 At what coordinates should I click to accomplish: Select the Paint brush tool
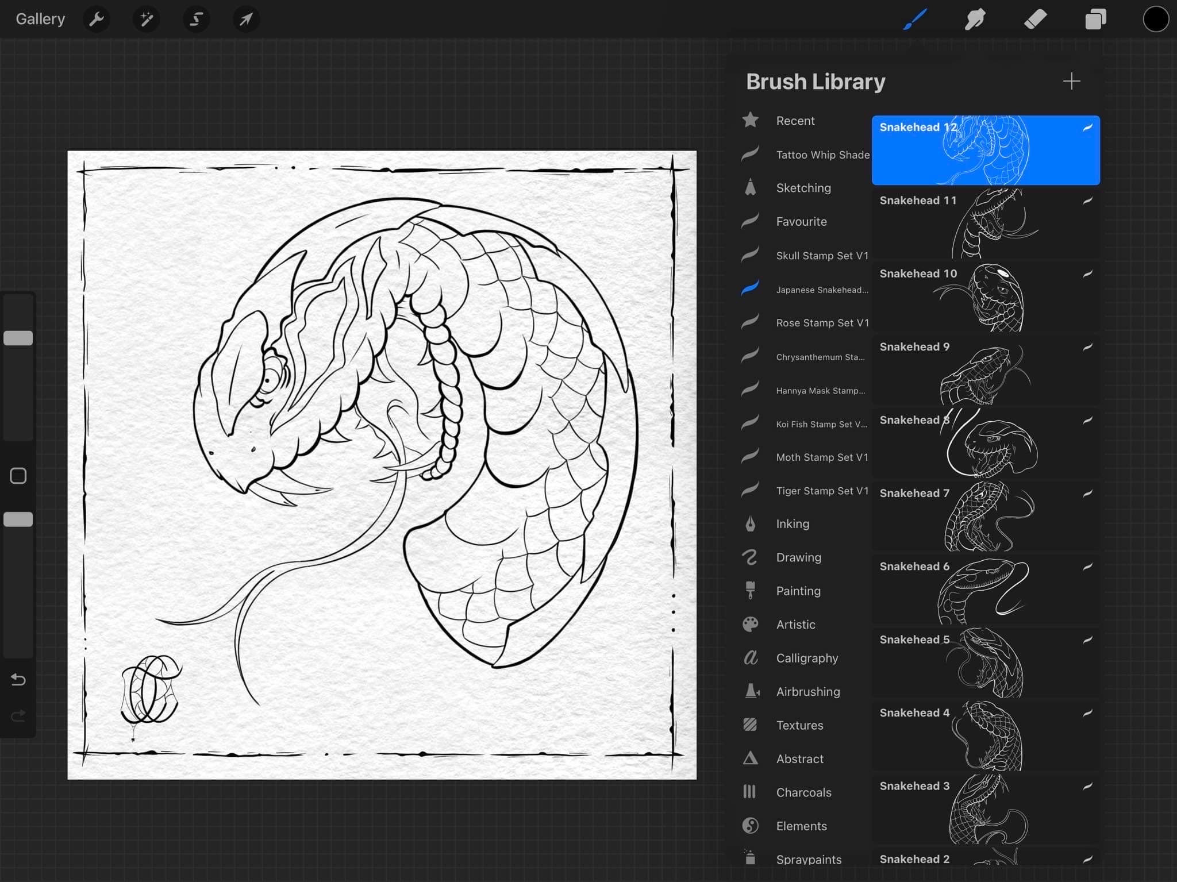(915, 19)
